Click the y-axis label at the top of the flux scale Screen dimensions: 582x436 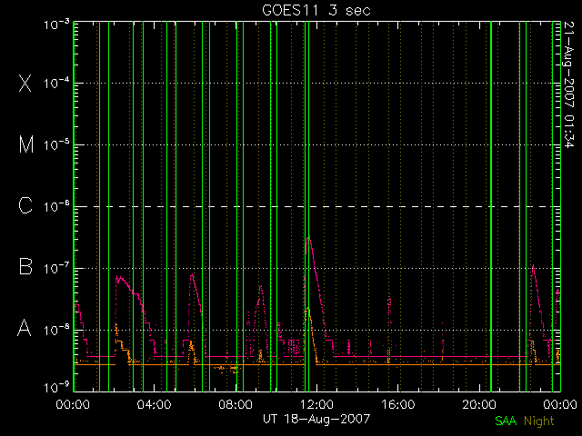pos(56,25)
